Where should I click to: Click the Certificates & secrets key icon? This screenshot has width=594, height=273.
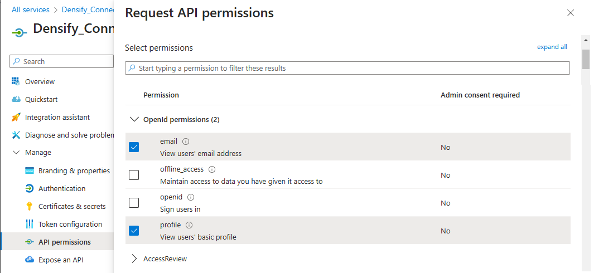30,207
